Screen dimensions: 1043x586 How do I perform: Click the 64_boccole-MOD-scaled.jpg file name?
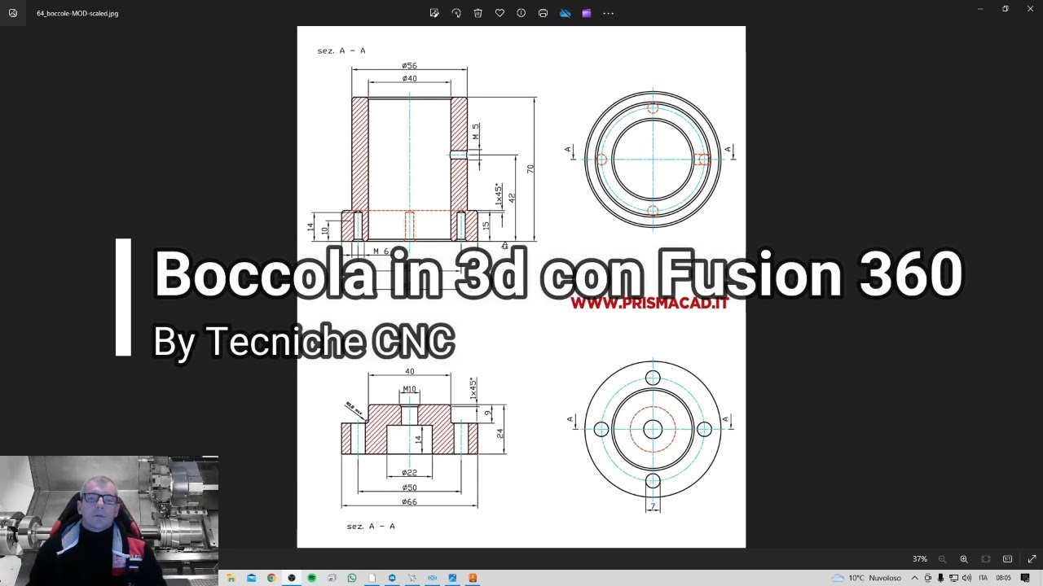pos(77,13)
